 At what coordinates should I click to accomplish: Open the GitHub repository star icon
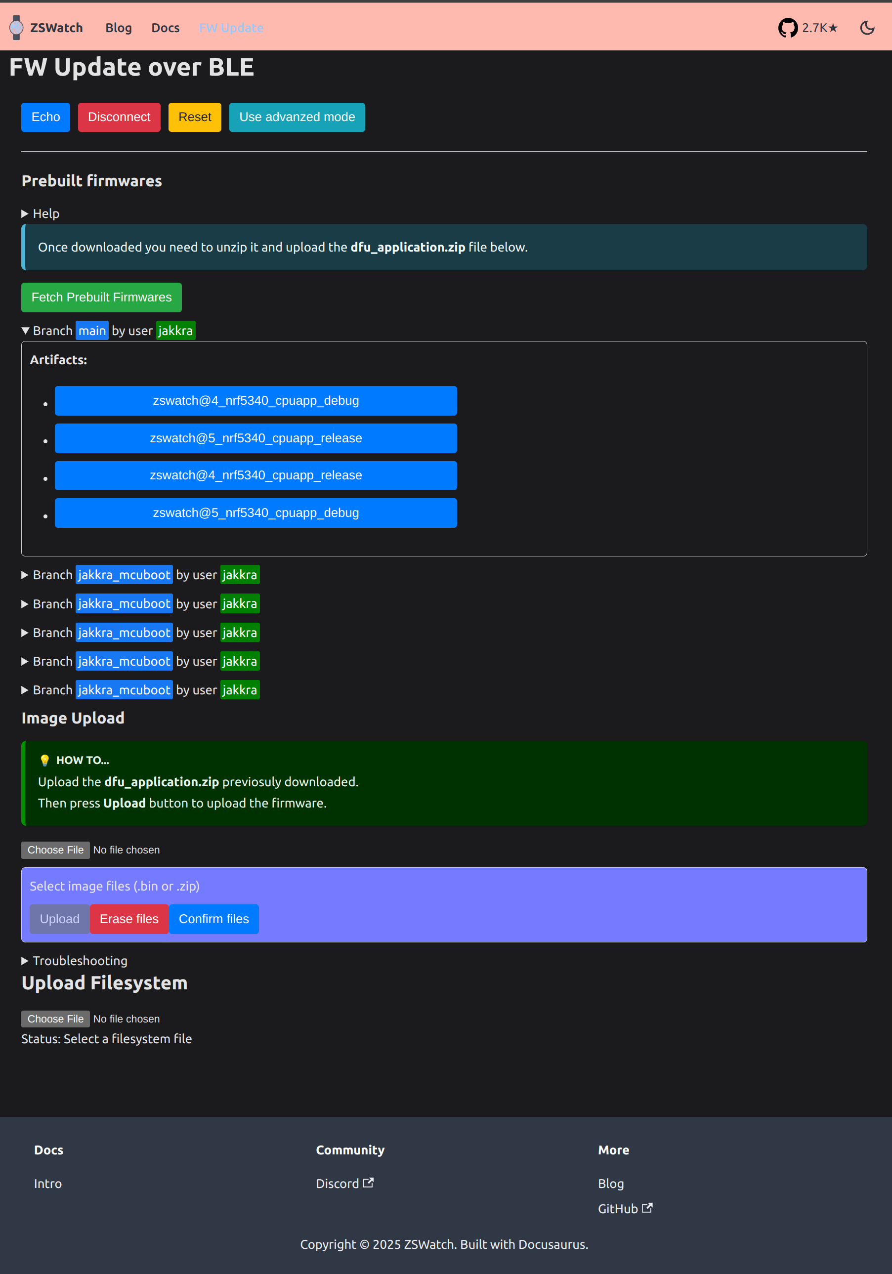pos(788,28)
